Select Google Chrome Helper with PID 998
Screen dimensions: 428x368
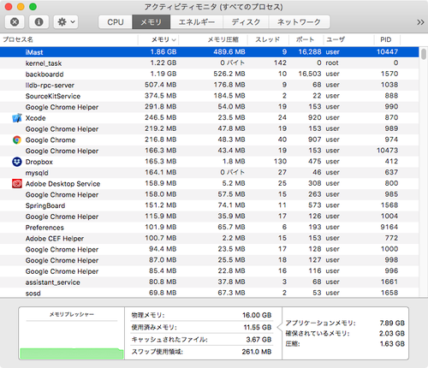(x=210, y=260)
